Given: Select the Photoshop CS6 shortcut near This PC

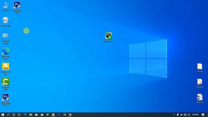Looking at the screenshot, I should click(x=17, y=7).
